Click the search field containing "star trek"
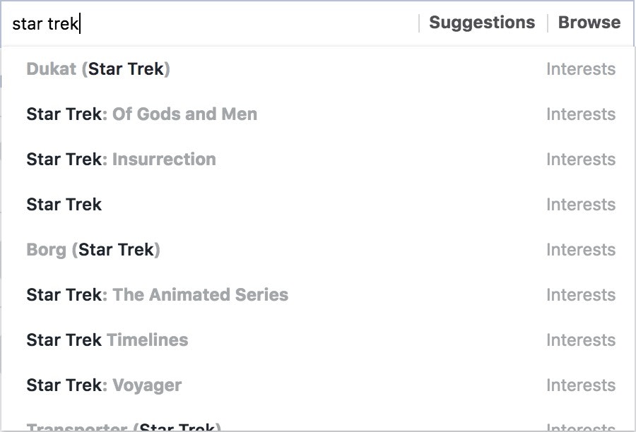This screenshot has width=636, height=432. coord(212,23)
